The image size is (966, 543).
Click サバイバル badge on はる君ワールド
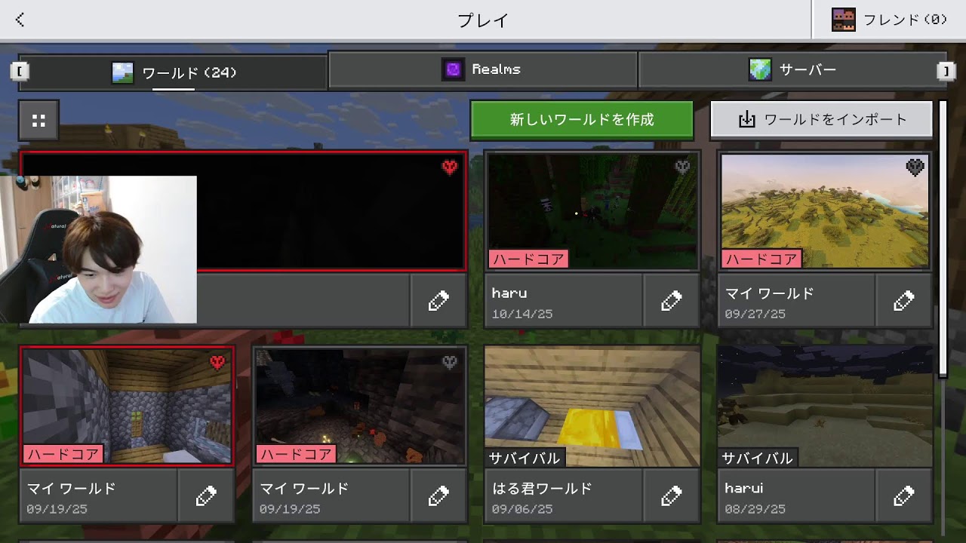525,457
